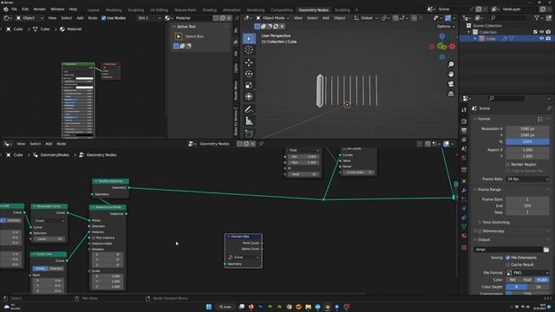Viewport: 555px width, 312px height.
Task: Select the Annotate tool
Action: tap(249, 109)
